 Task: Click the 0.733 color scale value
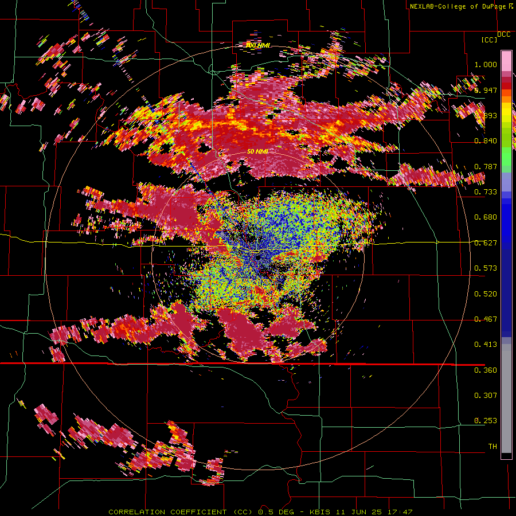click(486, 192)
